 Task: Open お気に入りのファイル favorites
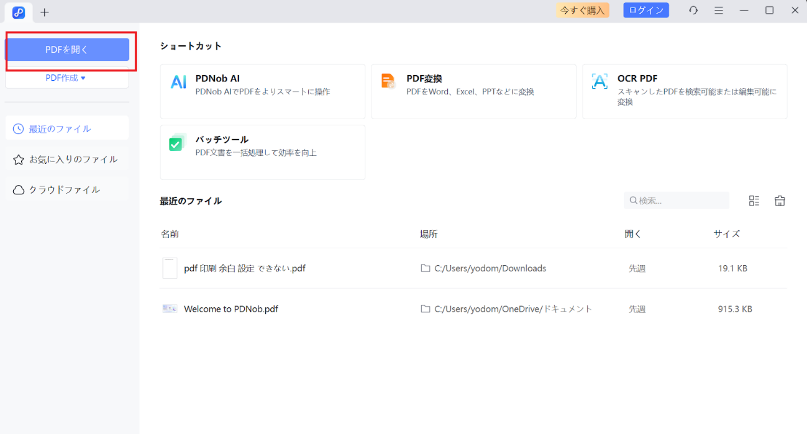[x=66, y=159]
